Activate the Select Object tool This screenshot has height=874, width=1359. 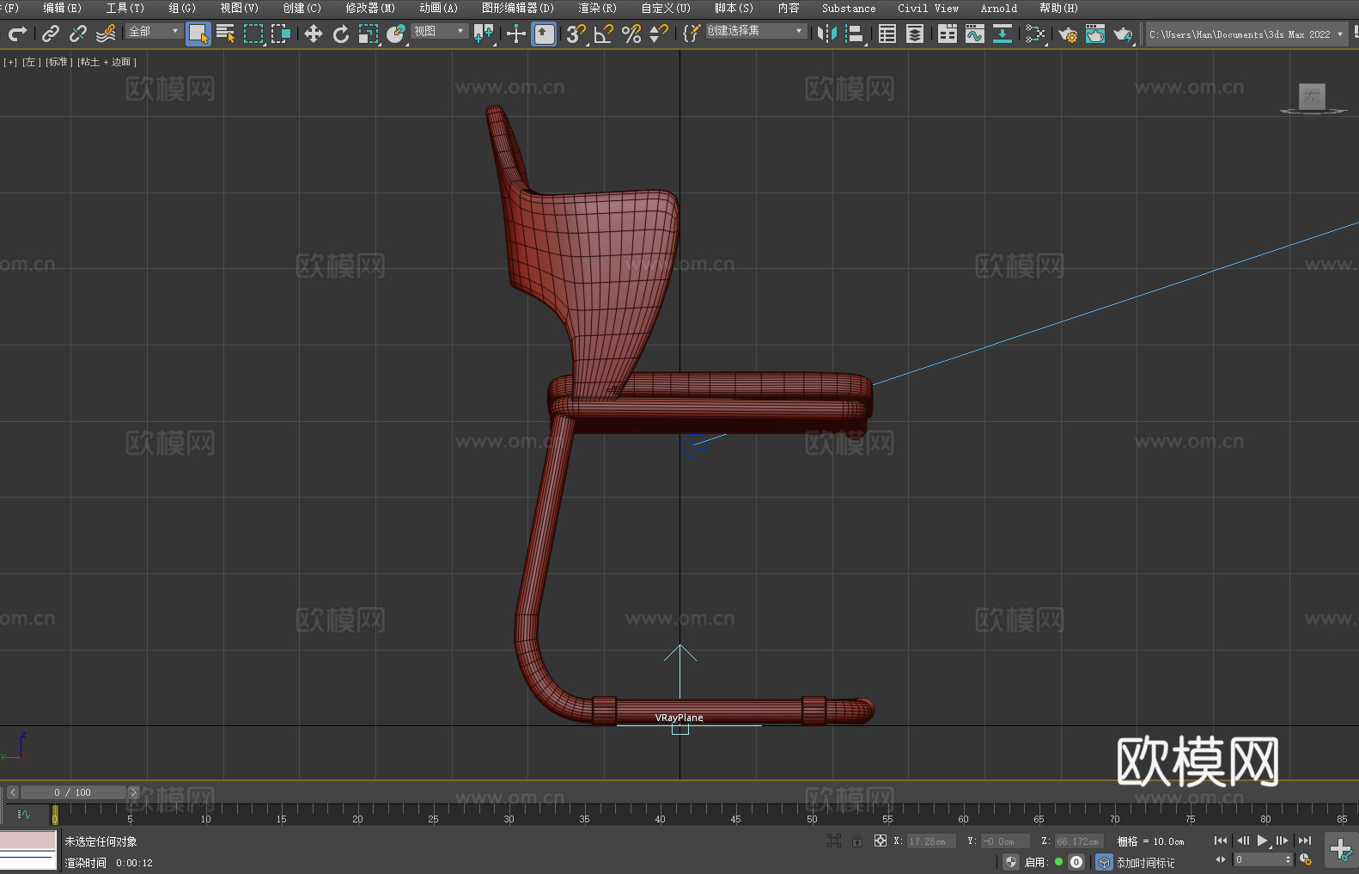coord(198,34)
